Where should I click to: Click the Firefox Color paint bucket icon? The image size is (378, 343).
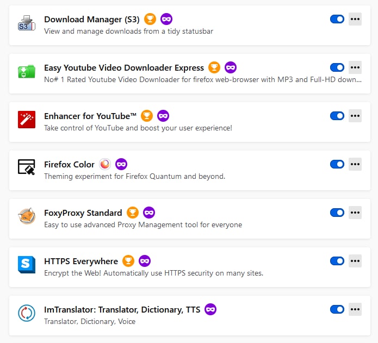click(x=27, y=167)
